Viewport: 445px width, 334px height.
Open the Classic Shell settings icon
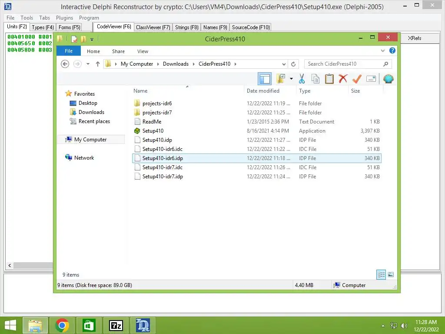388,79
